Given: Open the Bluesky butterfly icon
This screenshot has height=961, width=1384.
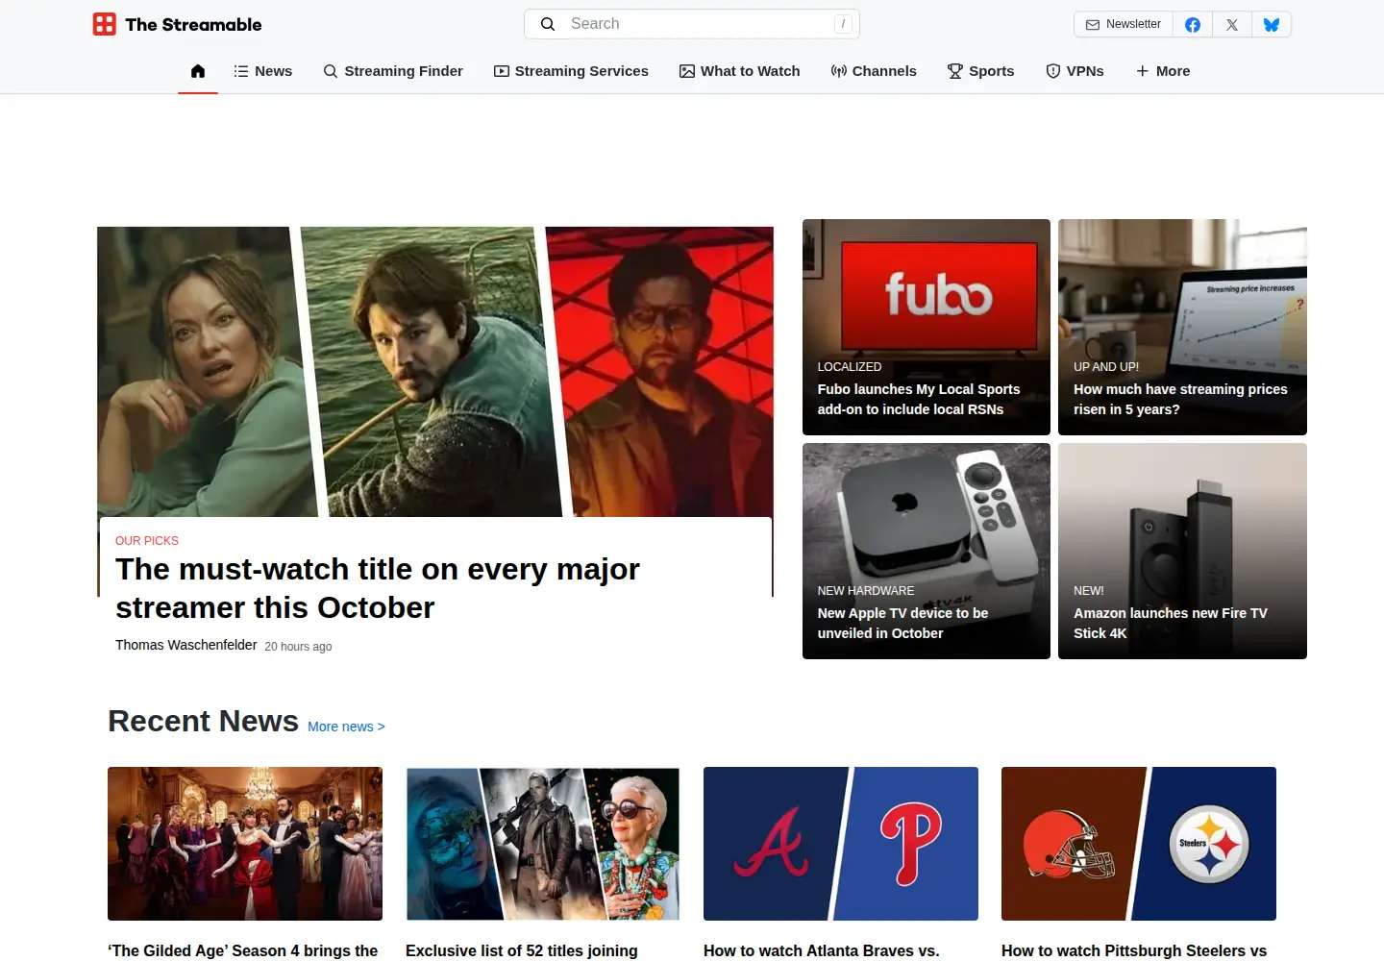Looking at the screenshot, I should (1272, 25).
